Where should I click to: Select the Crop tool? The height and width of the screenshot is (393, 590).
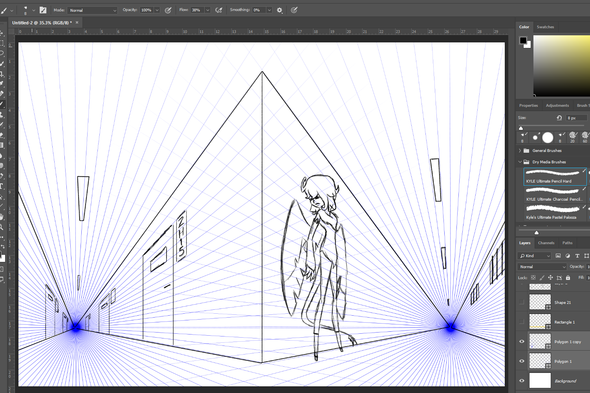click(x=2, y=73)
